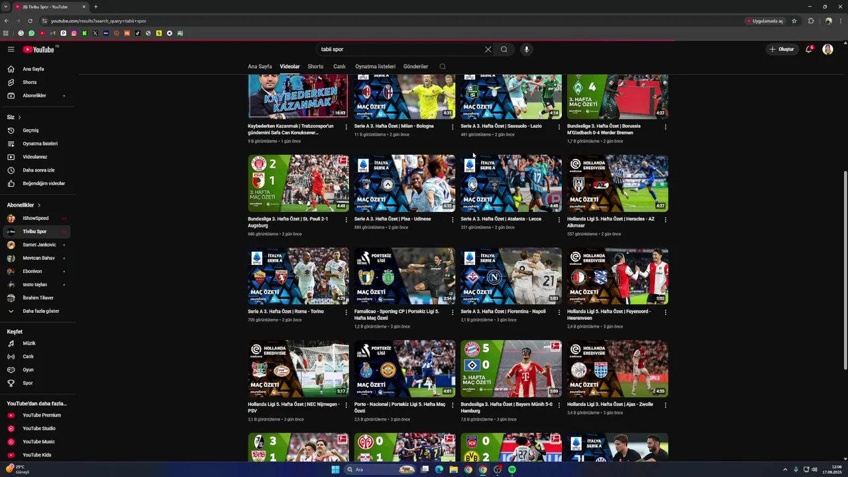This screenshot has height=477, width=848.
Task: Open testo taylan subscription channel
Action: point(36,284)
